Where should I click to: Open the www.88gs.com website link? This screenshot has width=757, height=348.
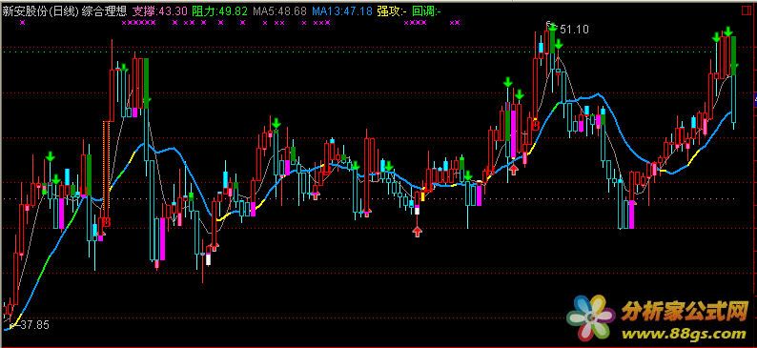(x=684, y=334)
